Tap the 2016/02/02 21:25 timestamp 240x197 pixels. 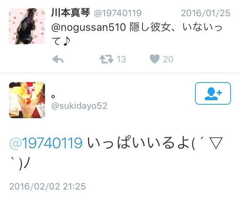pos(48,186)
